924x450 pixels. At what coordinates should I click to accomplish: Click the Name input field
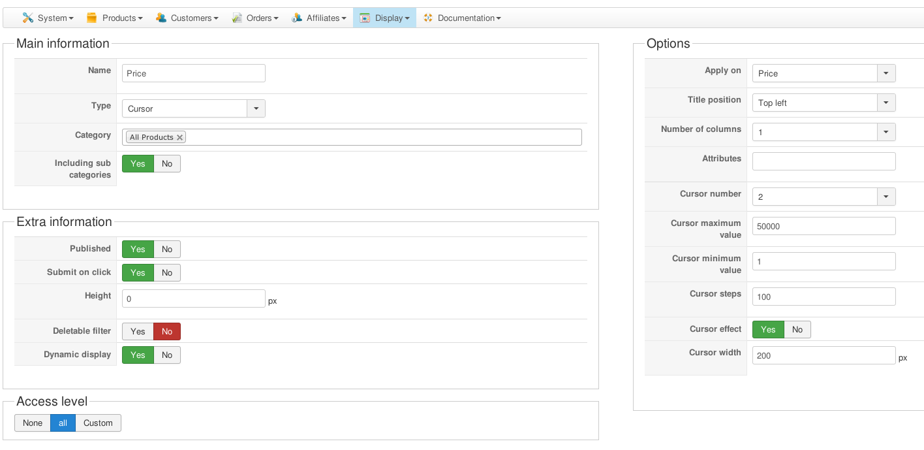click(x=193, y=73)
